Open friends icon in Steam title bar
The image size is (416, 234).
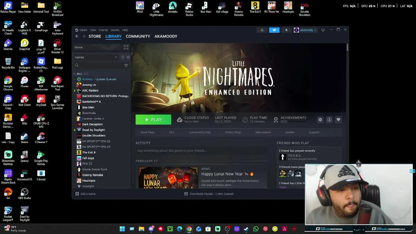[262, 30]
